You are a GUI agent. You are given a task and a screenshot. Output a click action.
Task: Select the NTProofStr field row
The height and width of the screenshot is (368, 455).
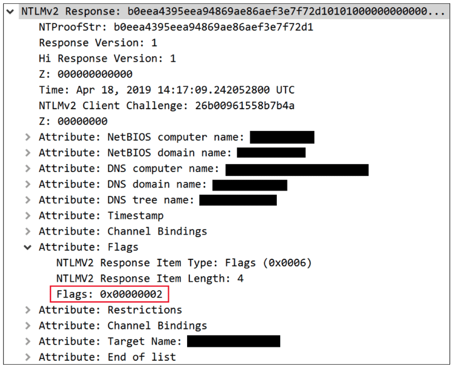(176, 27)
